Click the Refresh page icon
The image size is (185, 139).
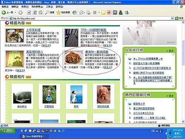(35, 13)
